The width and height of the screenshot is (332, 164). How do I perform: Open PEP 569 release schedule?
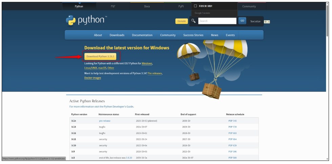tap(232, 158)
